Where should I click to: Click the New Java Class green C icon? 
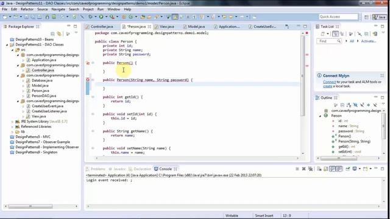click(130, 16)
